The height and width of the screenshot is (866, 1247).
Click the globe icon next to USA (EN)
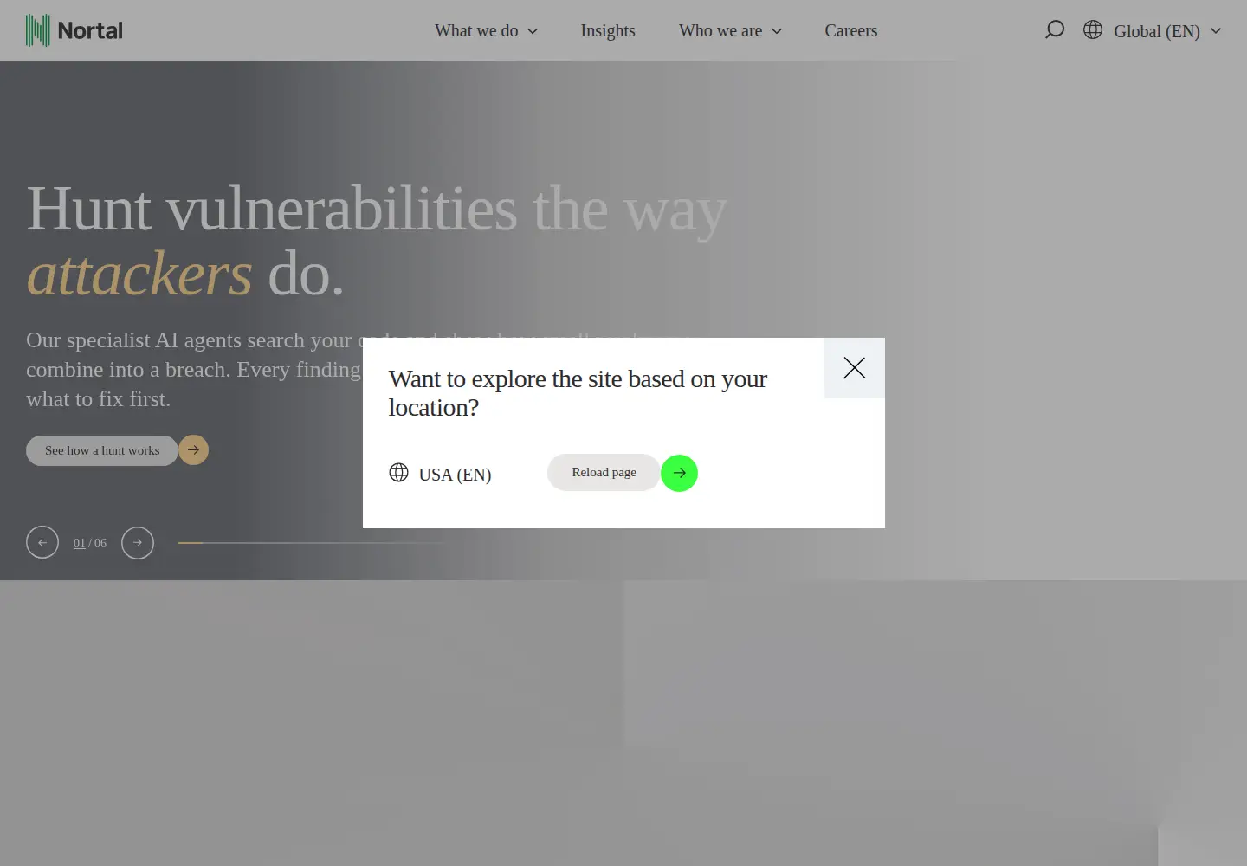[398, 473]
